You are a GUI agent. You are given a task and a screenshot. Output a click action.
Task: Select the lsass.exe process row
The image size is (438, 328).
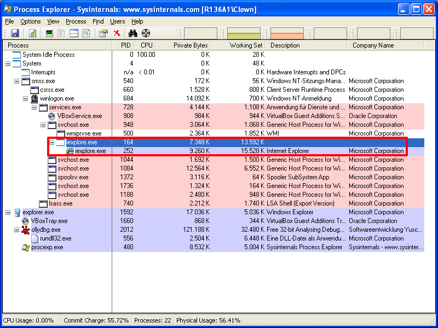pos(60,203)
